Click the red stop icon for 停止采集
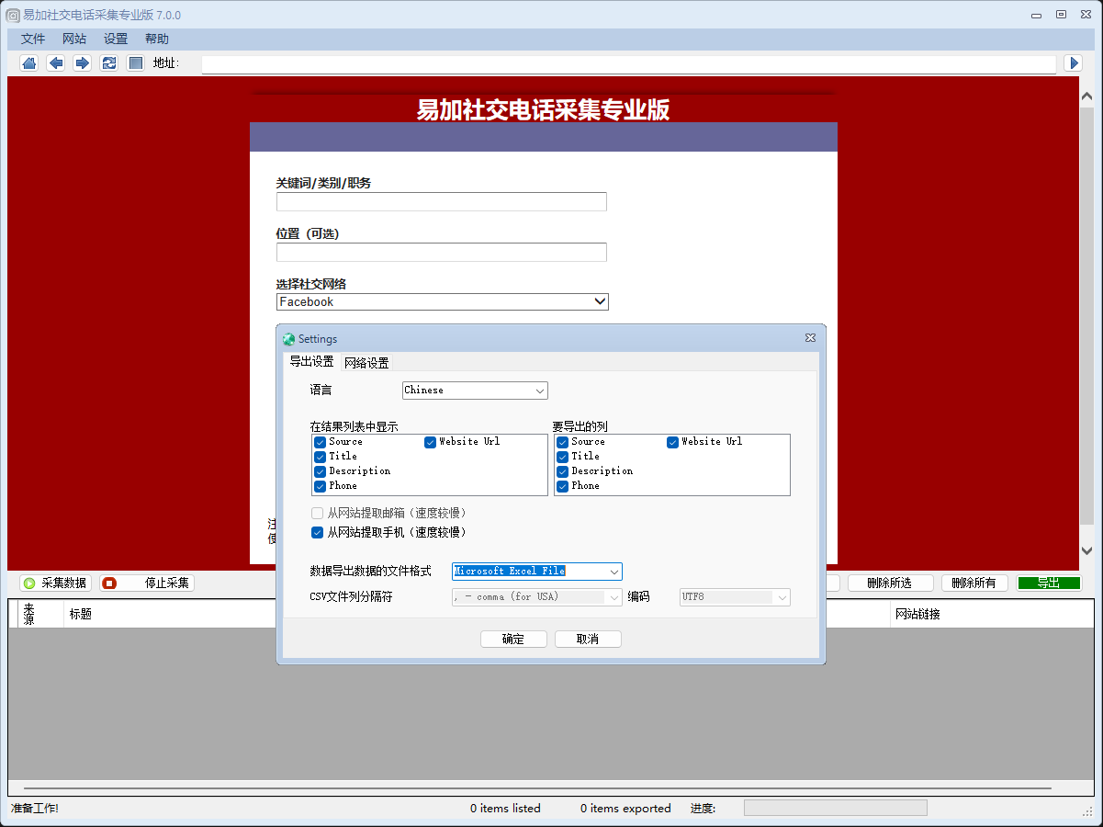The image size is (1103, 827). (x=109, y=583)
